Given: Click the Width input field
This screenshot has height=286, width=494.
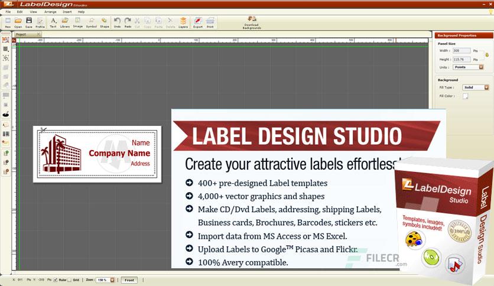Looking at the screenshot, I should click(461, 50).
